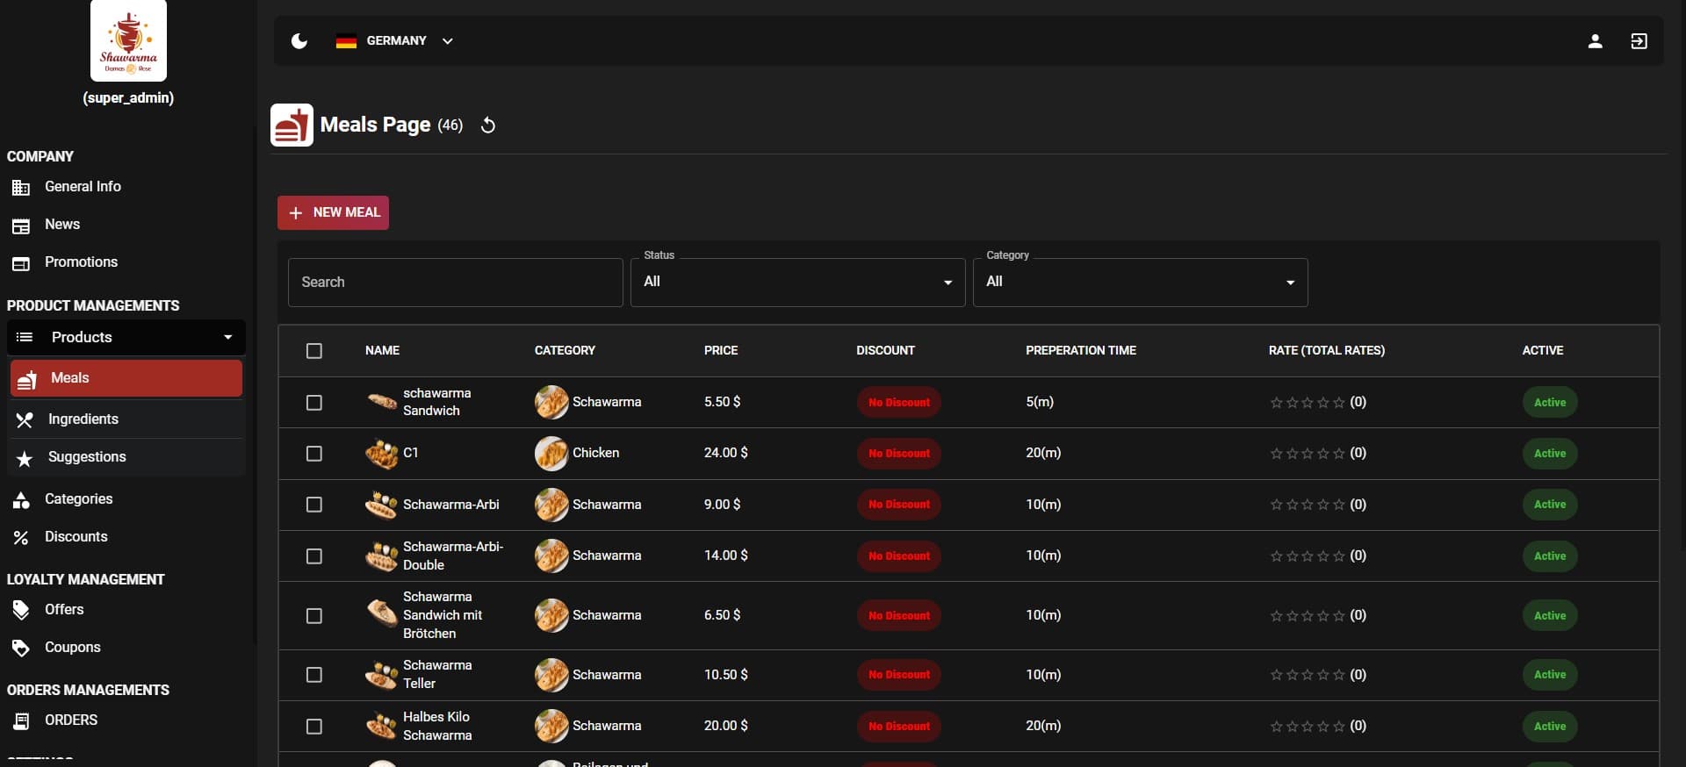This screenshot has width=1686, height=767.
Task: Open the Category filter dropdown
Action: tap(1140, 283)
